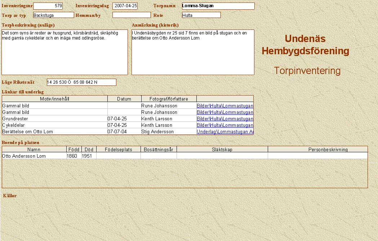Click the Död cell showing 1951
The height and width of the screenshot is (241, 378).
(89, 156)
